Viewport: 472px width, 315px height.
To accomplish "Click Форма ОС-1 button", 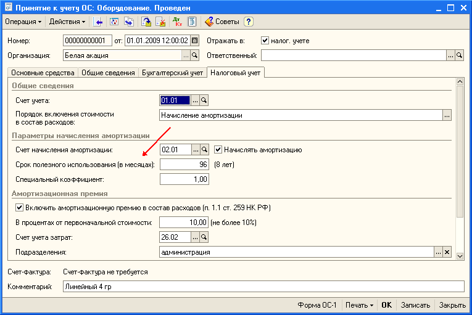I will coord(317,305).
